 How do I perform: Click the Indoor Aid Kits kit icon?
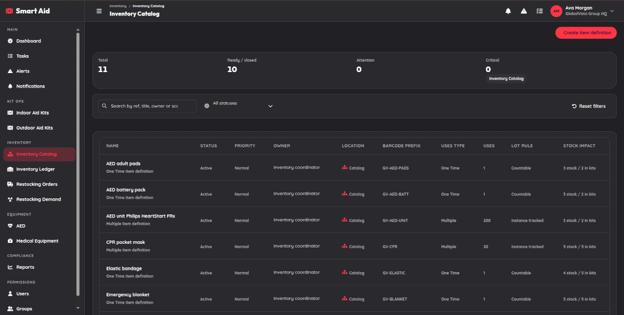click(10, 113)
